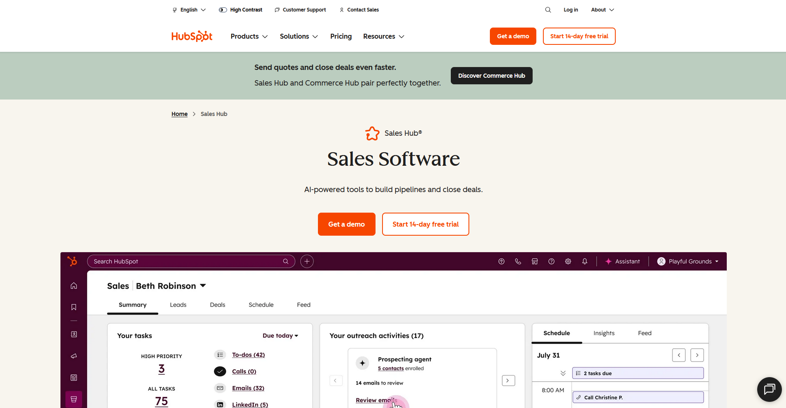Open the Playful Grounds account dropdown
The height and width of the screenshot is (408, 786).
pos(688,261)
